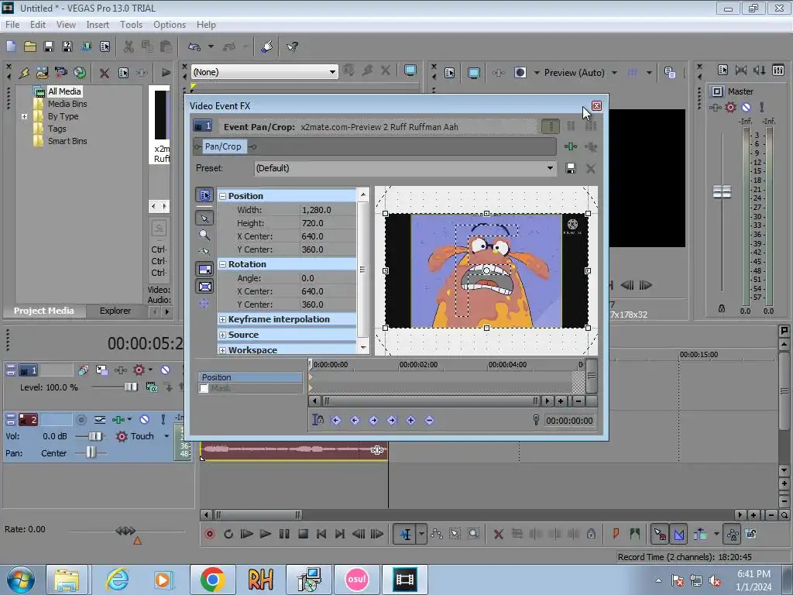Collapse the Rotation section
793x595 pixels.
click(x=222, y=264)
